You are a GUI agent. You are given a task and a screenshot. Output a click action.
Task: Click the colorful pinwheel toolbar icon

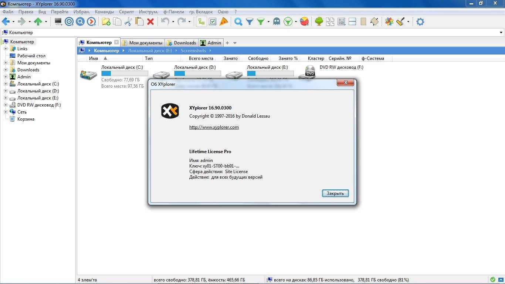(389, 22)
